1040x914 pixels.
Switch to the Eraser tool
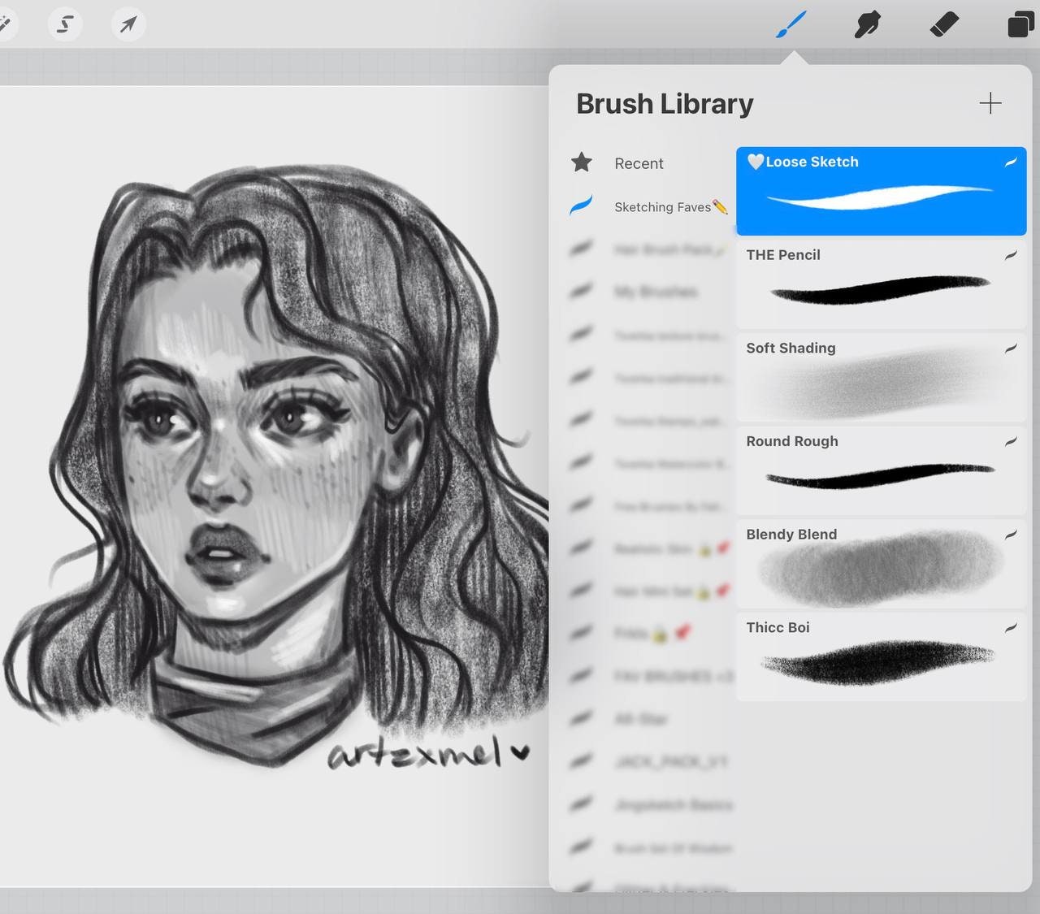[943, 24]
